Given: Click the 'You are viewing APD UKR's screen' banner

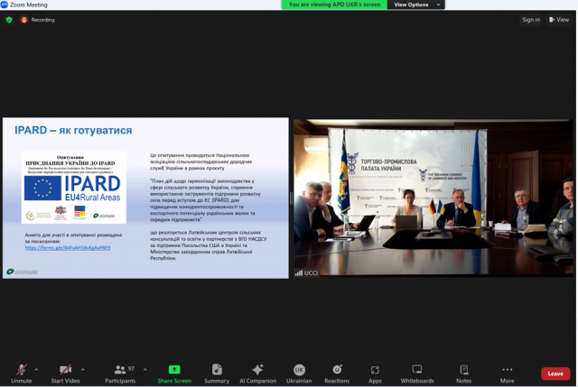Looking at the screenshot, I should pos(334,5).
